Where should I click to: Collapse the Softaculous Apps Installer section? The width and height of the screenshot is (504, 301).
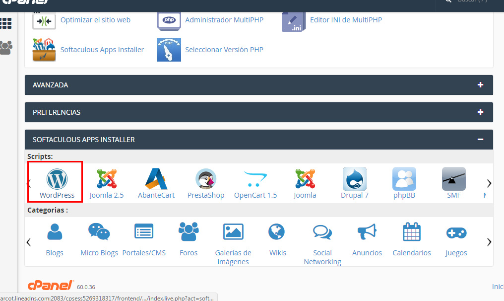point(481,140)
